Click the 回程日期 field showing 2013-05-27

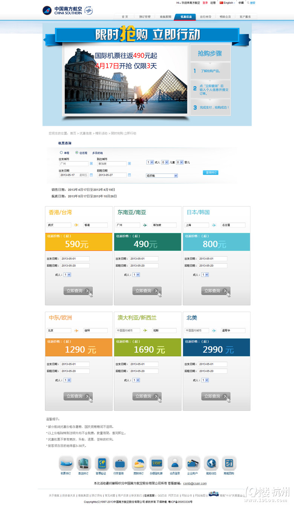[112, 175]
